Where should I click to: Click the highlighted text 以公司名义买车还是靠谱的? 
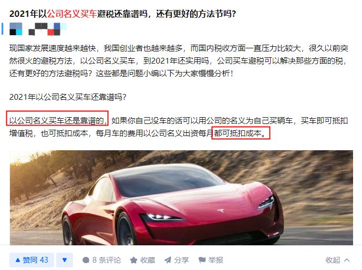pos(57,120)
